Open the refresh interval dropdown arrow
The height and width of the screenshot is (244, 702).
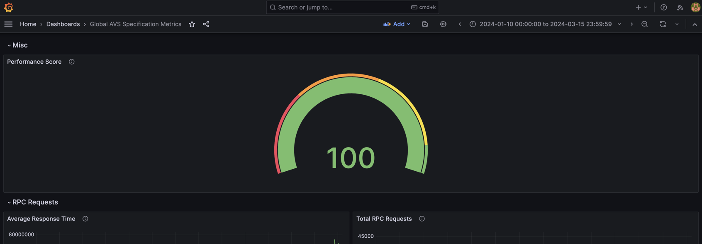click(677, 24)
